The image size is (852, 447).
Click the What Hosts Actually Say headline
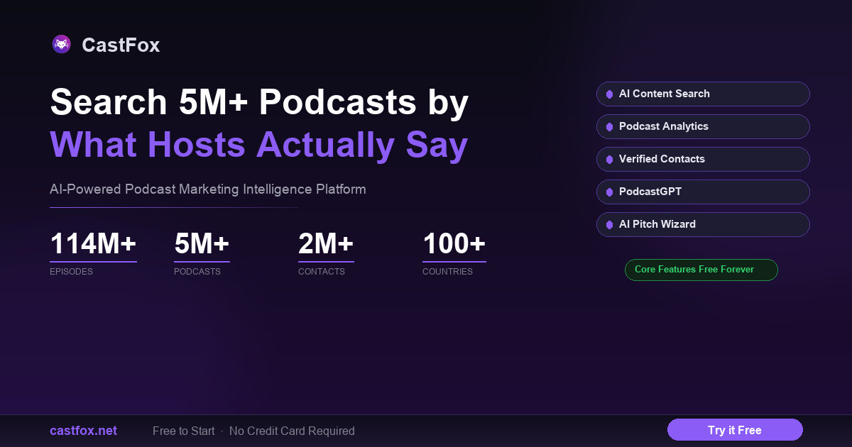pyautogui.click(x=259, y=145)
